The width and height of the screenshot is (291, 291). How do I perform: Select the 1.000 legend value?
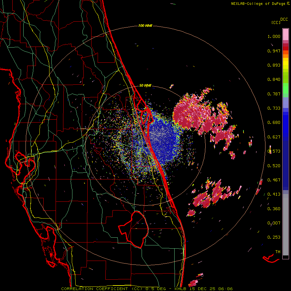tap(274, 36)
